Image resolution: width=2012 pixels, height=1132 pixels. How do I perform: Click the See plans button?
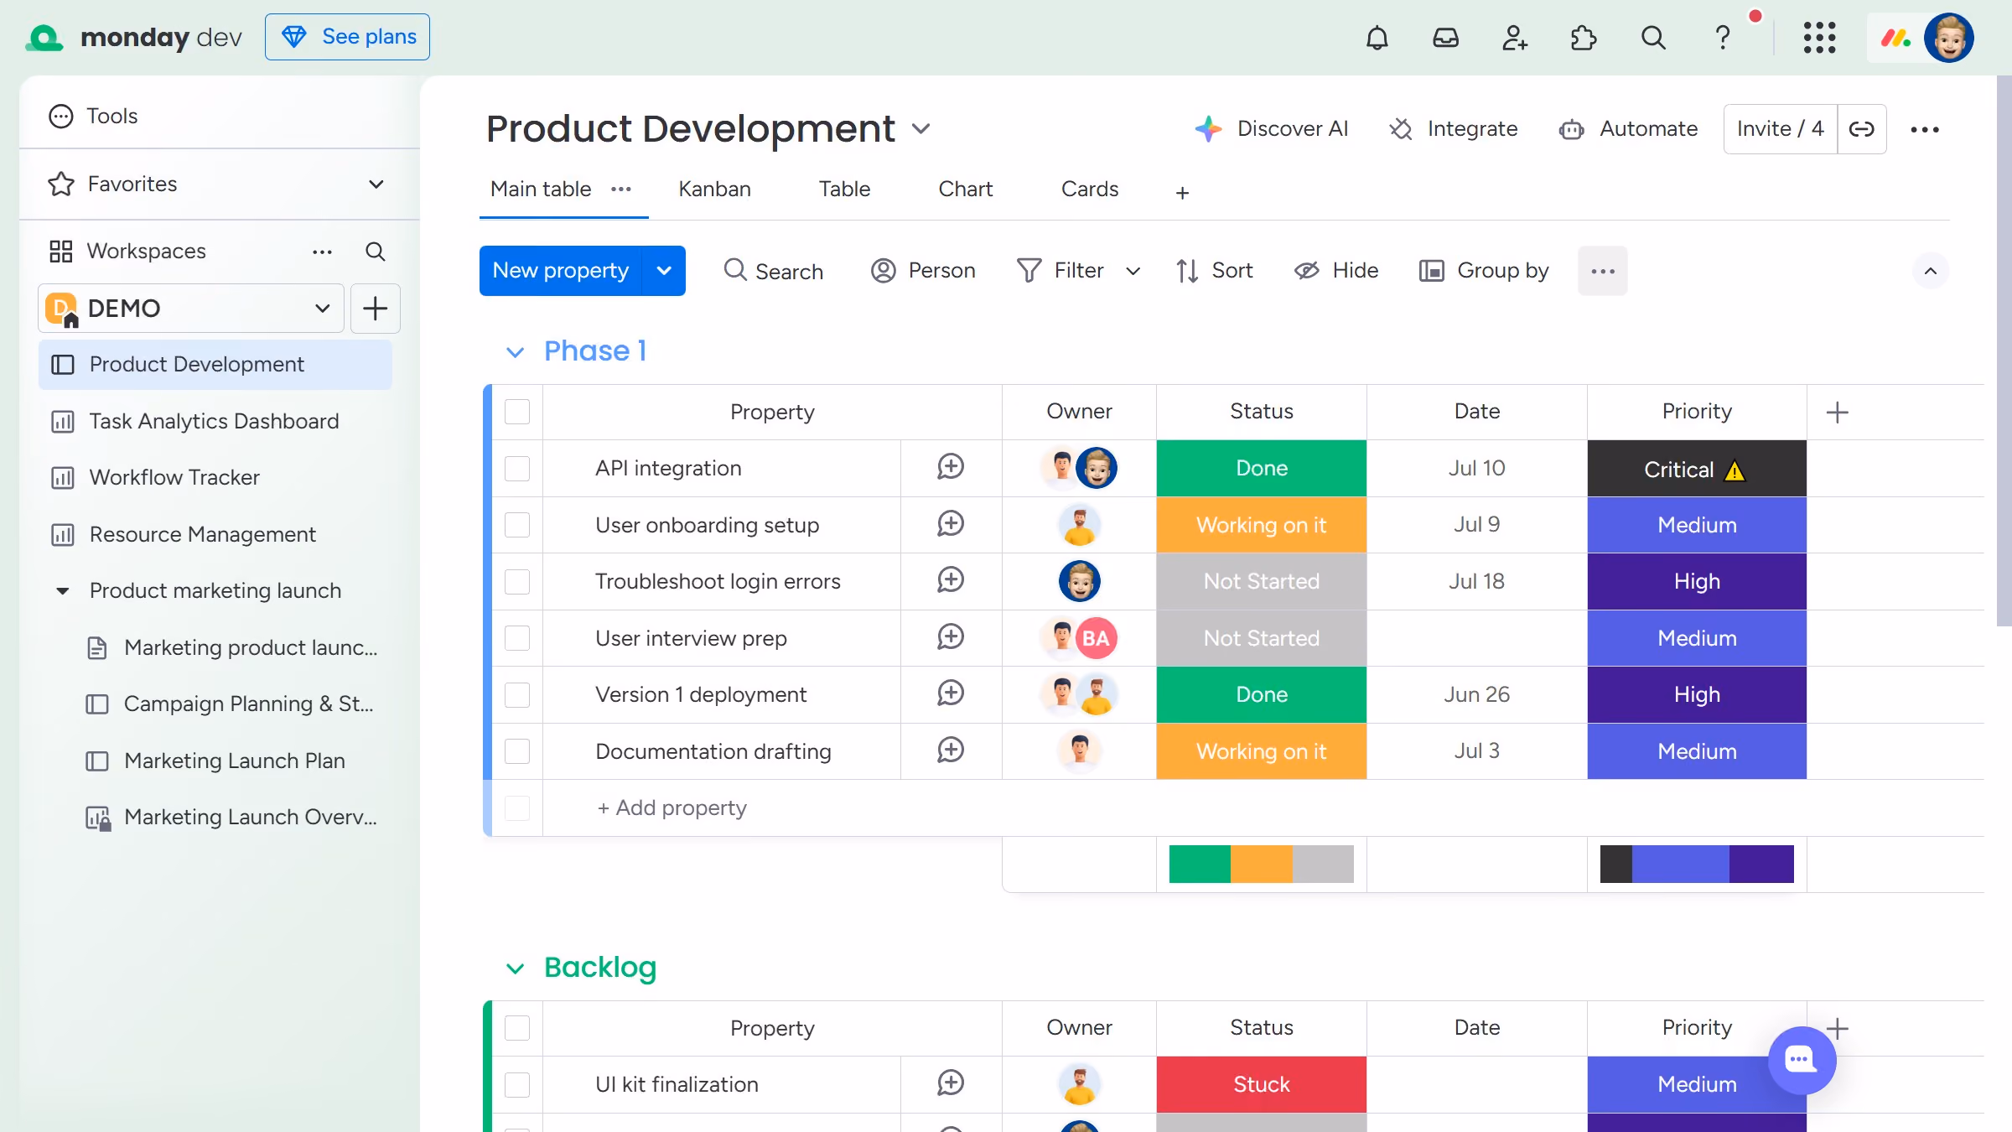pos(347,37)
